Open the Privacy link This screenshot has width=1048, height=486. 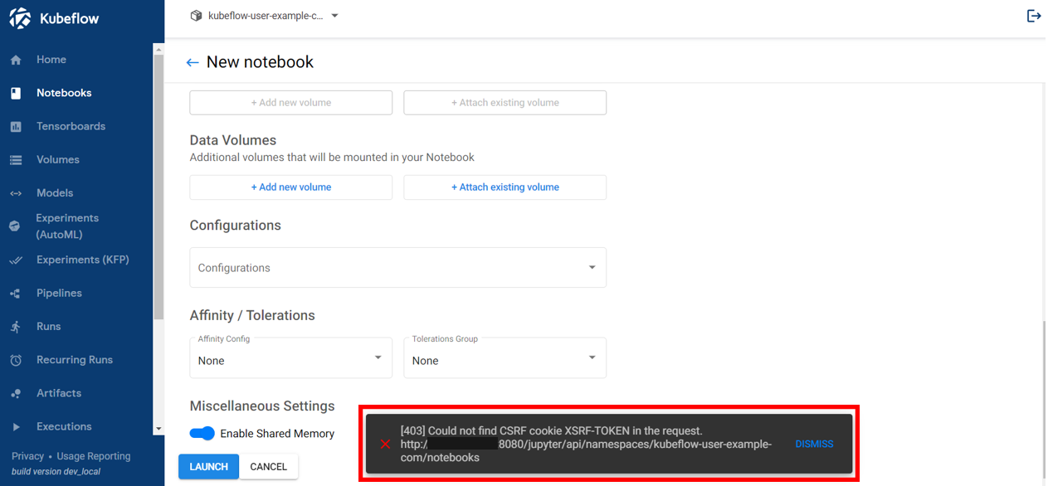(27, 456)
